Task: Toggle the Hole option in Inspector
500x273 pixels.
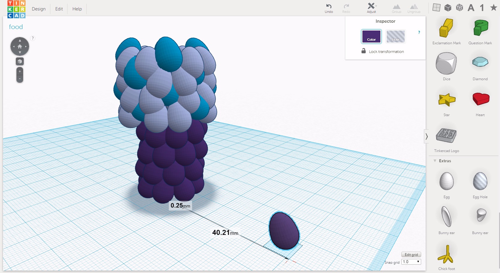Action: pyautogui.click(x=396, y=37)
